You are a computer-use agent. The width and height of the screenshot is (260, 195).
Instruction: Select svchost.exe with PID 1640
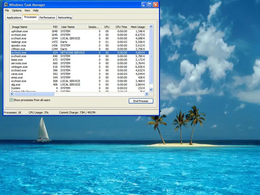pyautogui.click(x=79, y=35)
